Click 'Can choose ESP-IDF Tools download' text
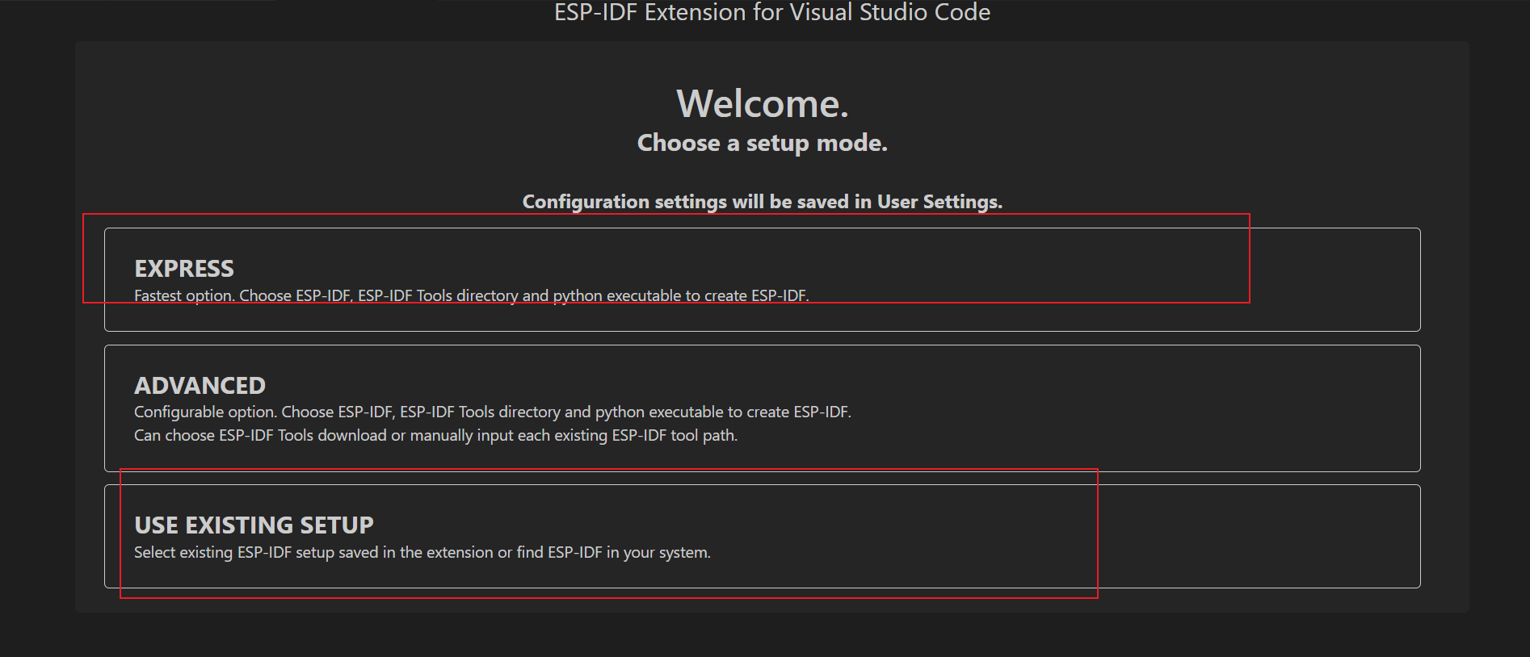This screenshot has height=657, width=1530. tap(435, 436)
